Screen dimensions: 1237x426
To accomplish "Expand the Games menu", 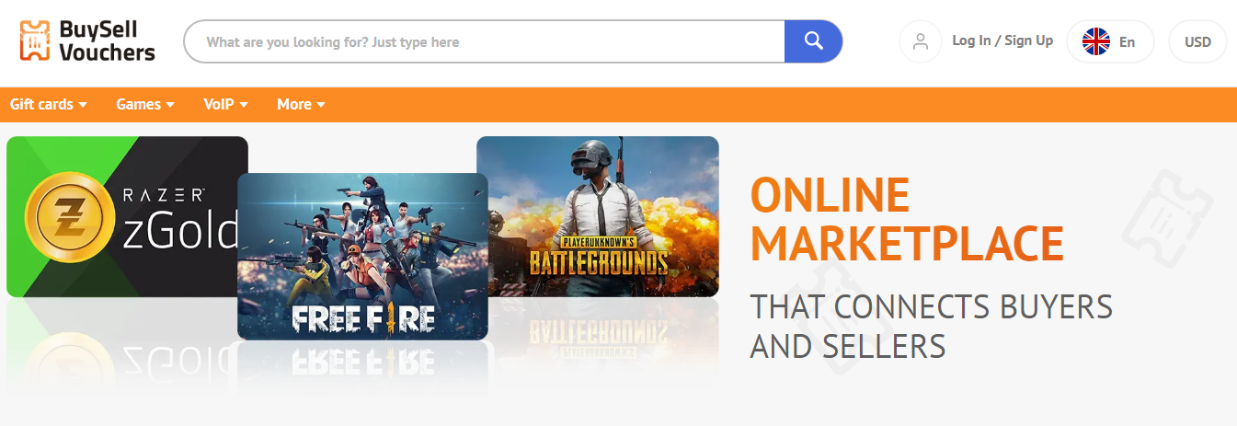I will click(145, 104).
